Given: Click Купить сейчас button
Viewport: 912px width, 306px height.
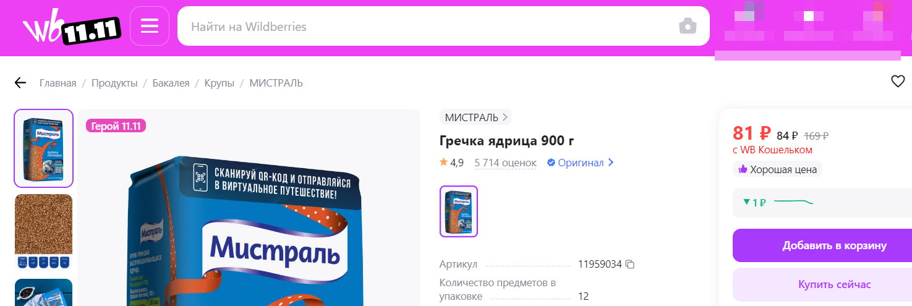Looking at the screenshot, I should tap(822, 284).
